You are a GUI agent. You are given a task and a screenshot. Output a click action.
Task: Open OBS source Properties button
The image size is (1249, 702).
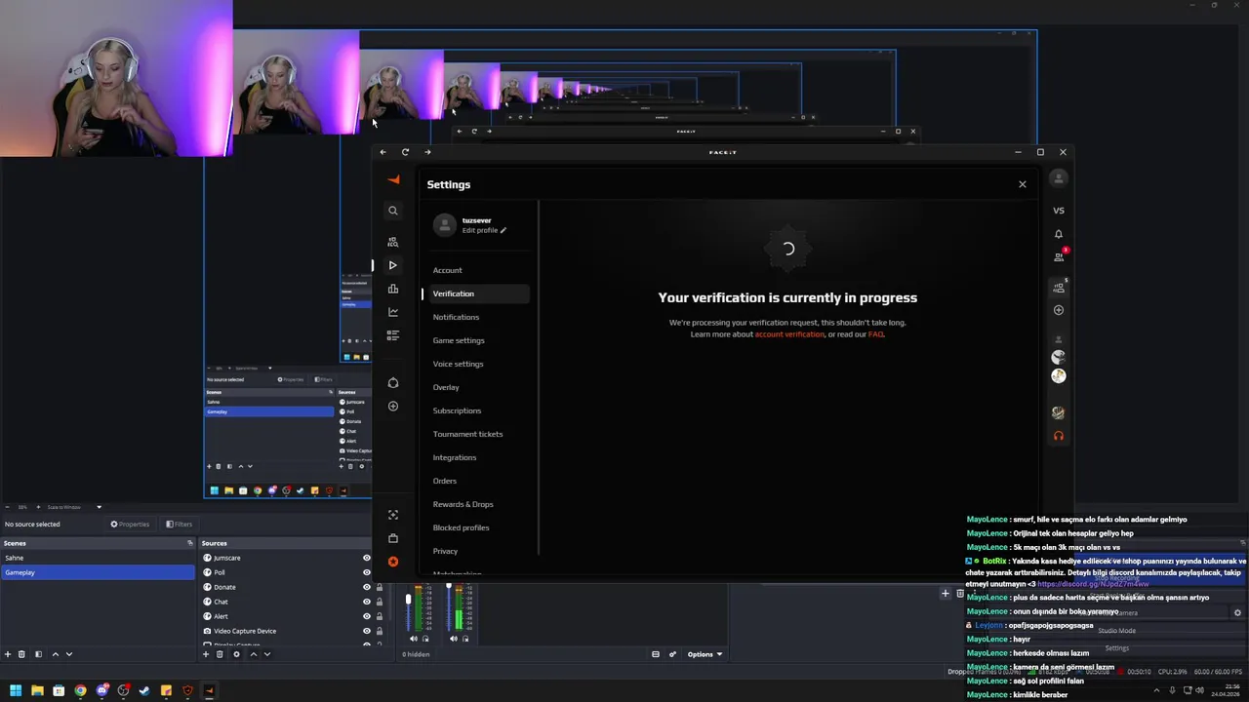tap(130, 524)
